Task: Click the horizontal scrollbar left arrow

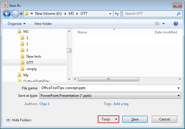Action: pyautogui.click(x=75, y=79)
